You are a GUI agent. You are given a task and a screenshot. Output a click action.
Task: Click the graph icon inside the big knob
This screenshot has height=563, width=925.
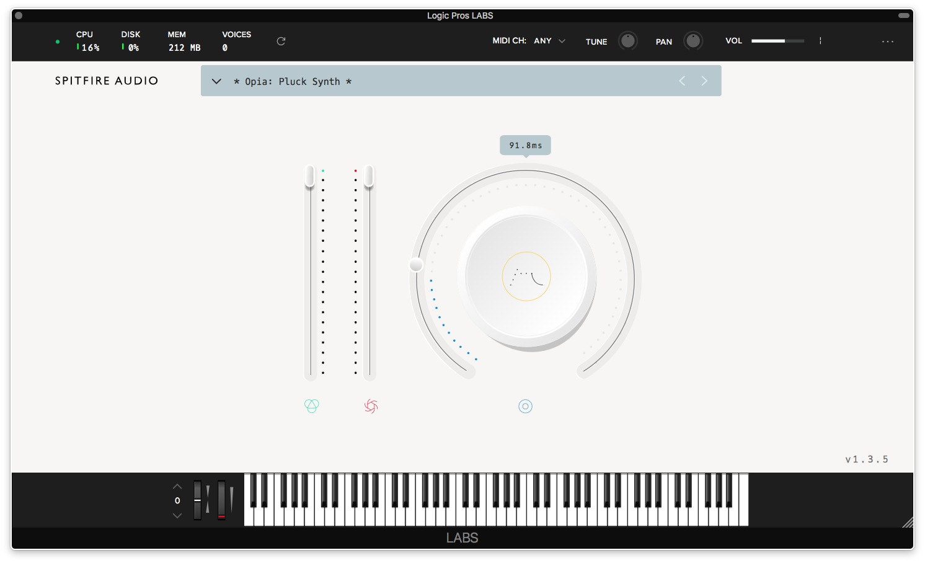click(x=525, y=277)
